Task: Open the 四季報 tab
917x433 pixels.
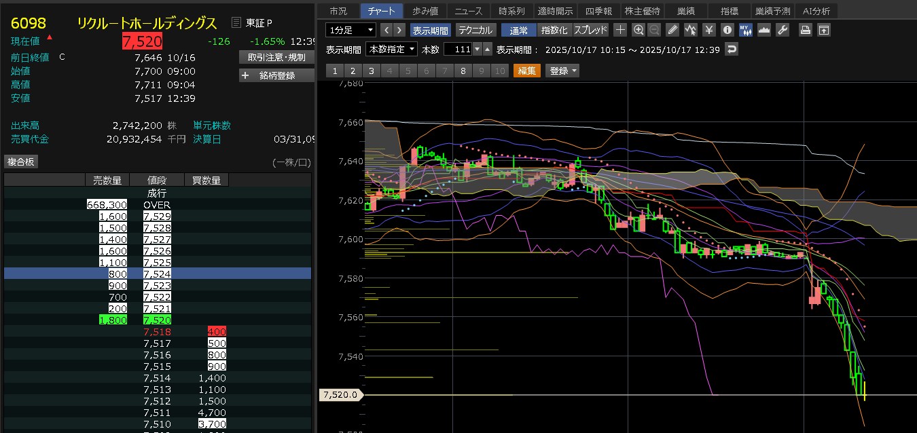Action: coord(598,11)
